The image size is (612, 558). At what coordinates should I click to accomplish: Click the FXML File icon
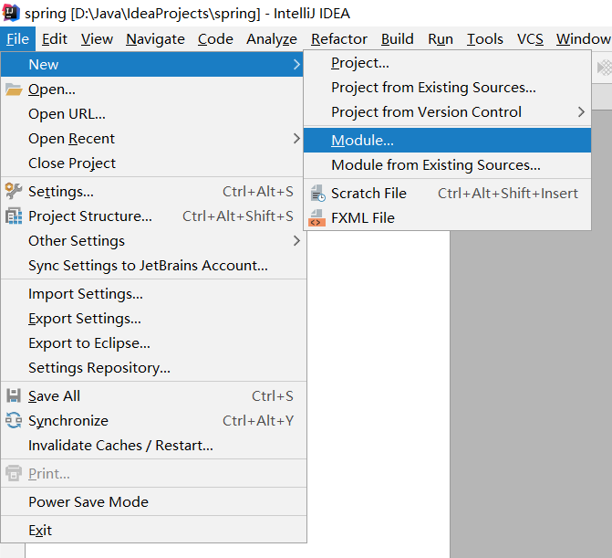[316, 218]
